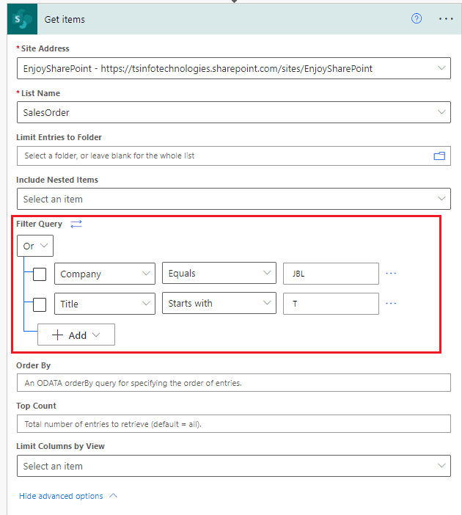Image resolution: width=462 pixels, height=515 pixels.
Task: Open the Get items ellipsis menu
Action: 446,19
